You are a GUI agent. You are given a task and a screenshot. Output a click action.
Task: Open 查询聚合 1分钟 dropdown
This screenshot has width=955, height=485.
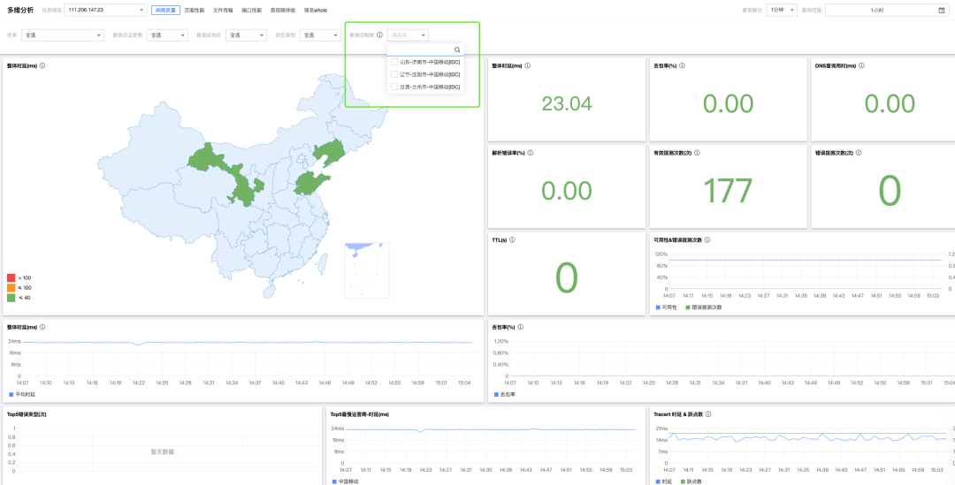782,10
